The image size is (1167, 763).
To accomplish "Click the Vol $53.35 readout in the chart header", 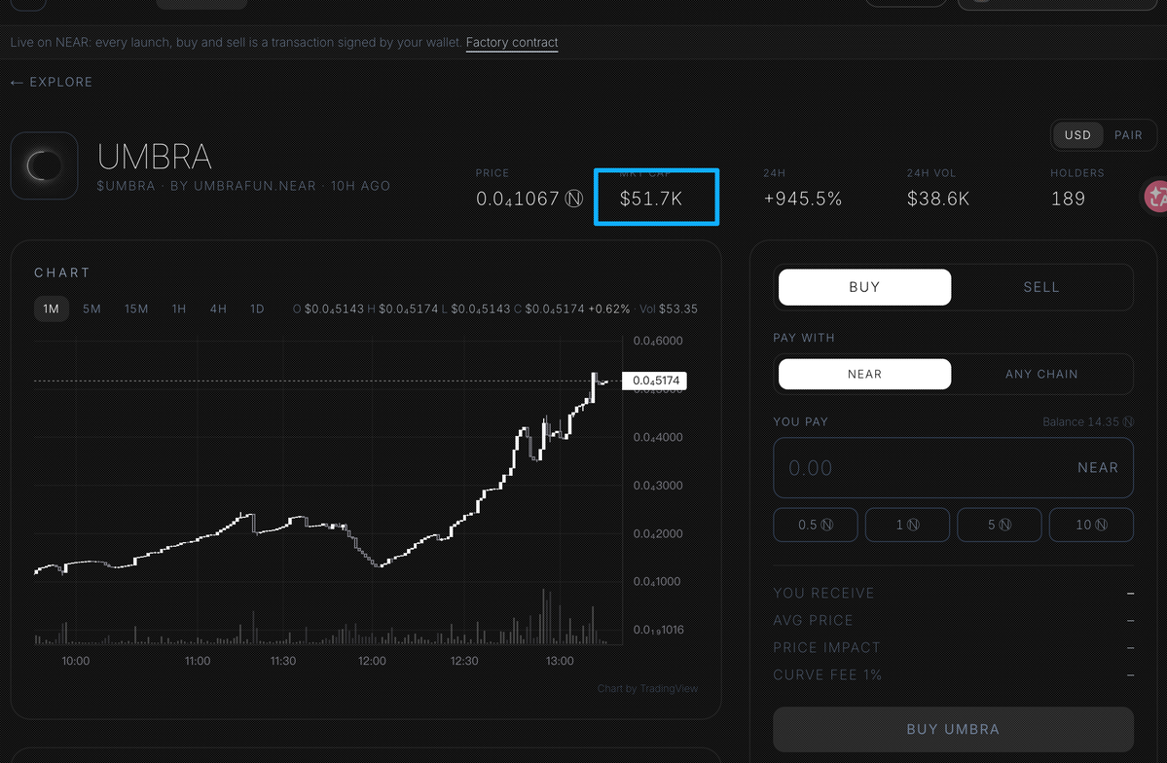I will (x=669, y=309).
